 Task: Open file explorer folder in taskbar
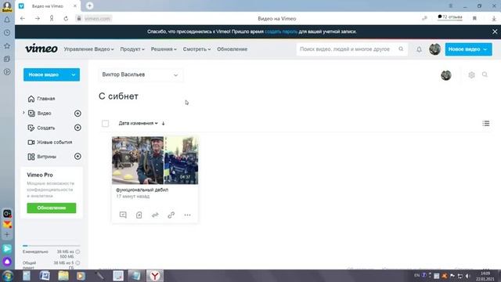click(x=63, y=276)
